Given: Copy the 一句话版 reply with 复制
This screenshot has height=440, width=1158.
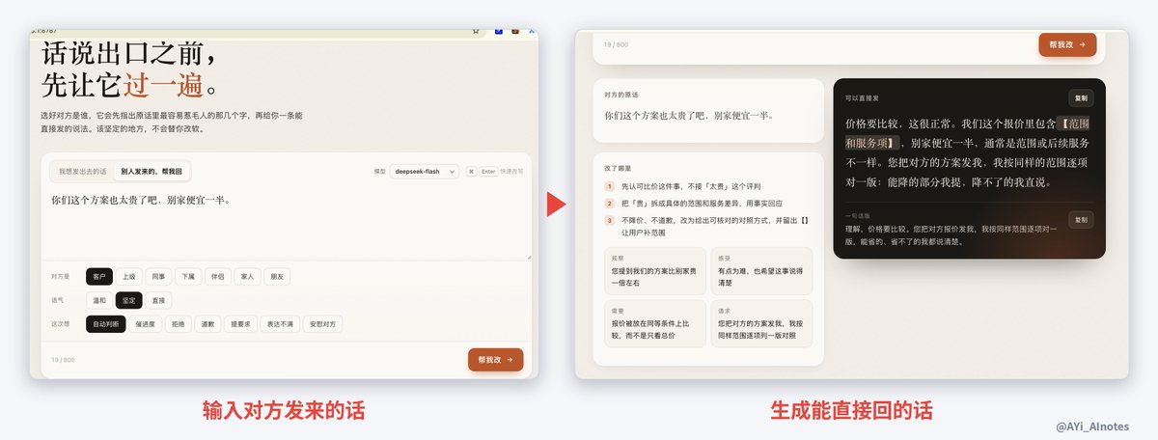Looking at the screenshot, I should tap(1081, 219).
